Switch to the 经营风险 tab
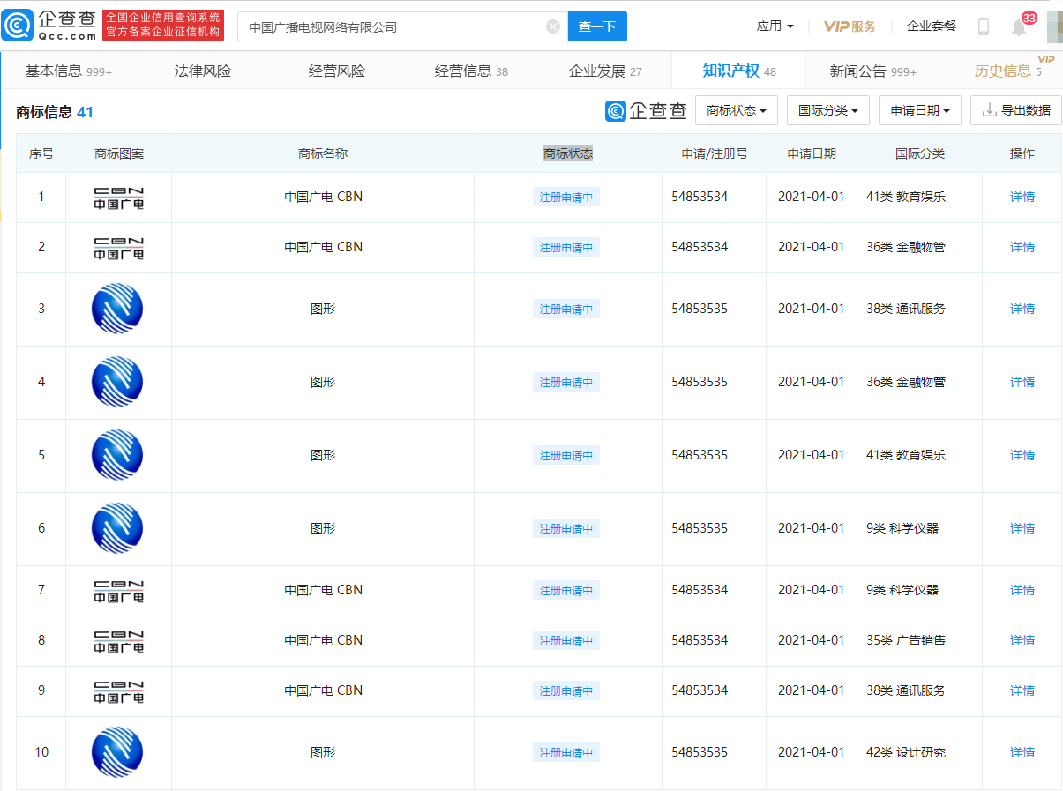The width and height of the screenshot is (1063, 791). coord(337,71)
